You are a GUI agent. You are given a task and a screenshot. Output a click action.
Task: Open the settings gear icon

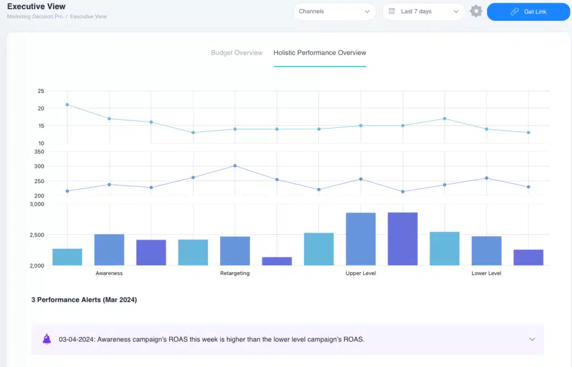[x=476, y=11]
